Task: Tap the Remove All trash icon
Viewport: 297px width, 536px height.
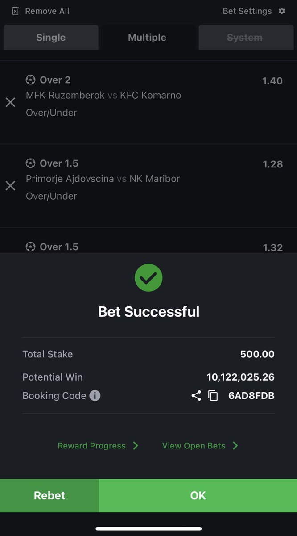Action: click(16, 11)
